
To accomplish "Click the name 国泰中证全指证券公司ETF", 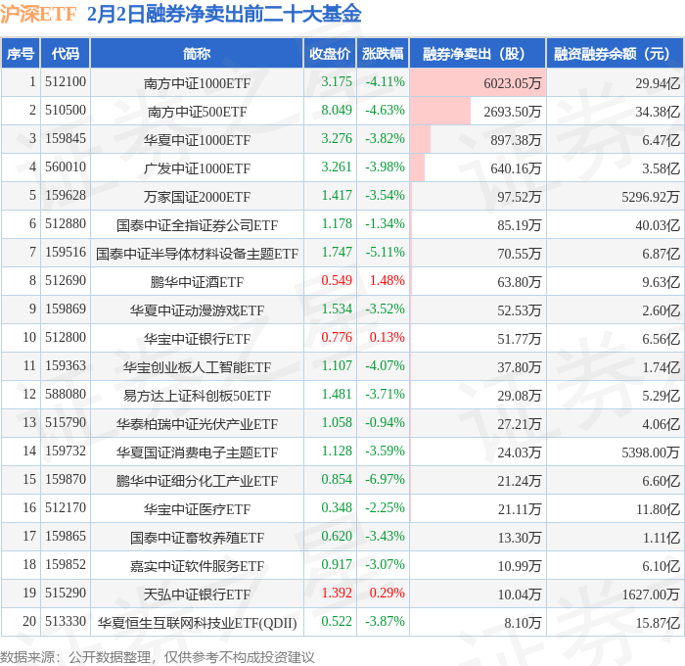I will coord(197,225).
